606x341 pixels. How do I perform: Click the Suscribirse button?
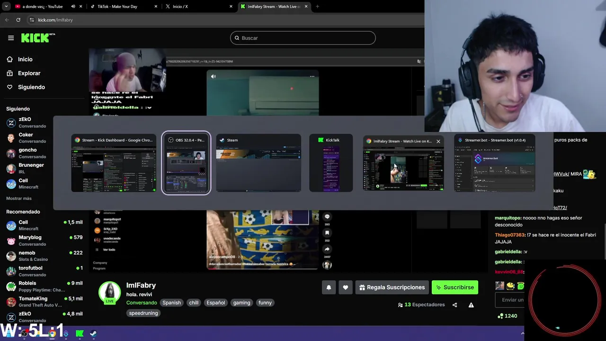(x=455, y=287)
